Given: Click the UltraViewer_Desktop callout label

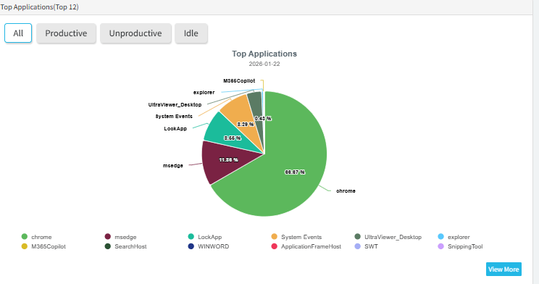Looking at the screenshot, I should tap(175, 104).
